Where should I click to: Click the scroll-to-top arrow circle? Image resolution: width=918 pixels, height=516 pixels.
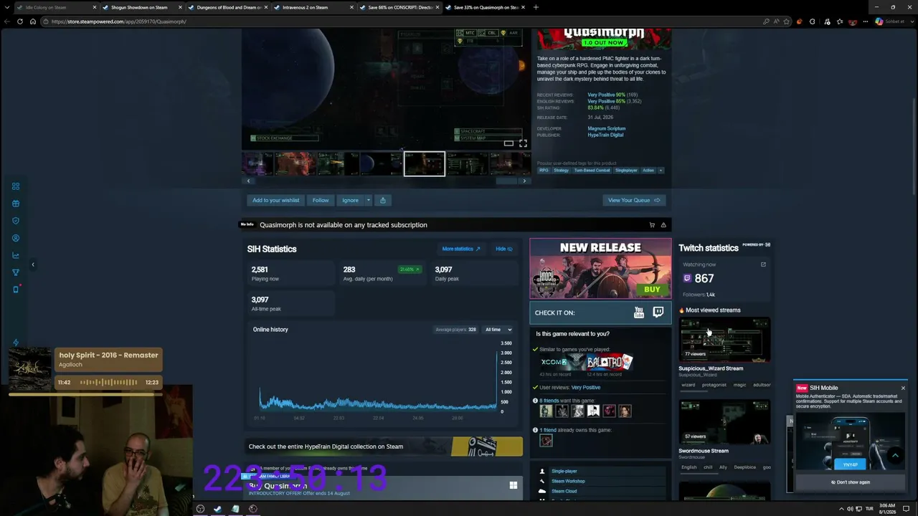click(895, 456)
